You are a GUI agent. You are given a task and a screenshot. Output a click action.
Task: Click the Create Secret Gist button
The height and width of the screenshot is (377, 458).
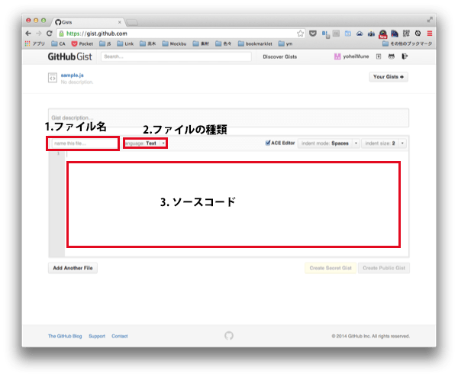pyautogui.click(x=331, y=268)
